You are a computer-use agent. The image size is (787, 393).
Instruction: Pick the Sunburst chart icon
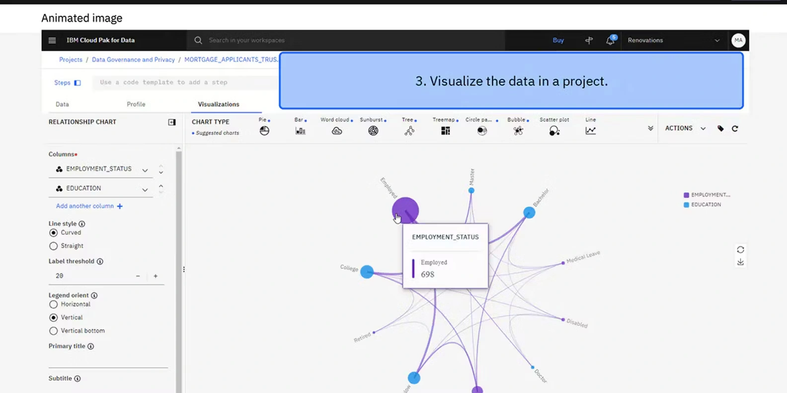373,131
